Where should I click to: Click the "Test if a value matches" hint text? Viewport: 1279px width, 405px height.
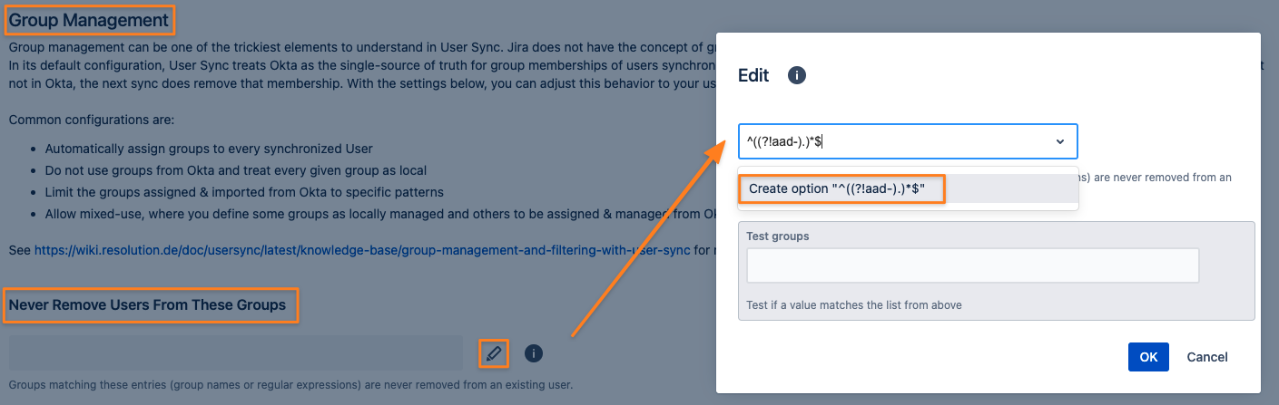click(x=853, y=305)
